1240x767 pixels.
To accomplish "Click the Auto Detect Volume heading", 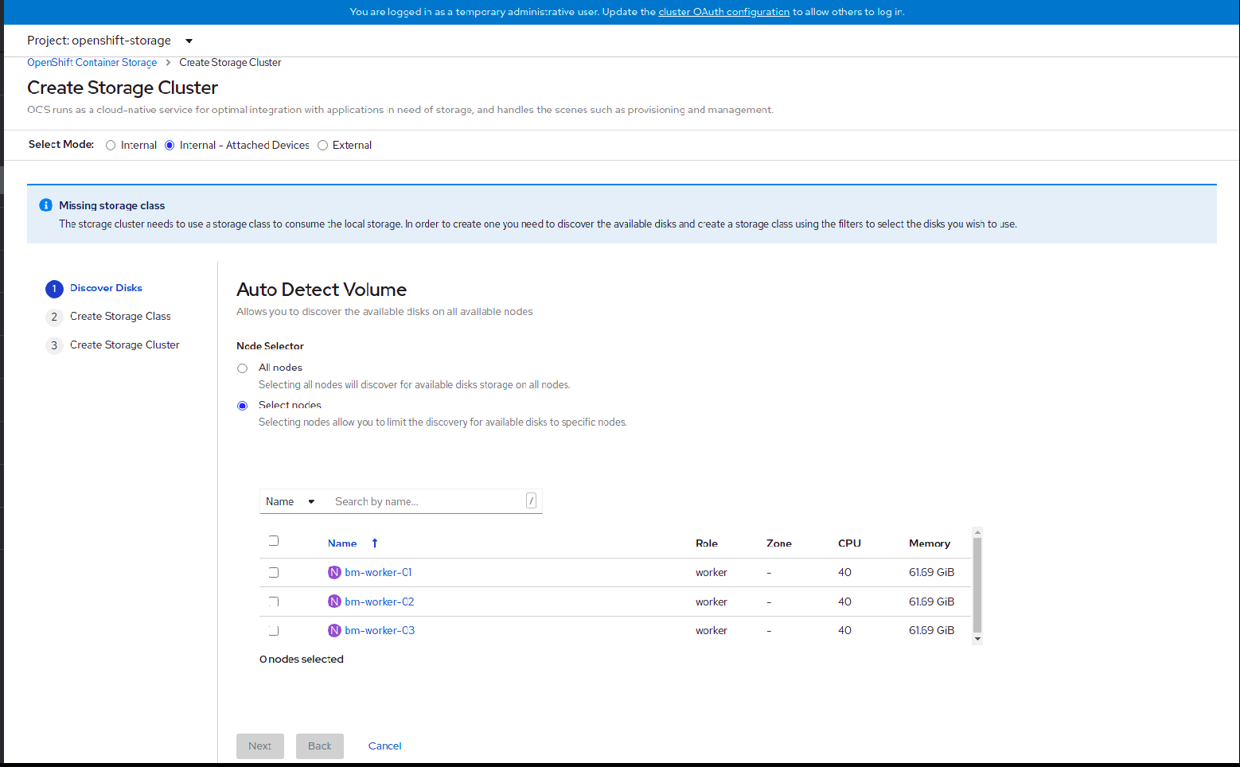I will (x=322, y=290).
